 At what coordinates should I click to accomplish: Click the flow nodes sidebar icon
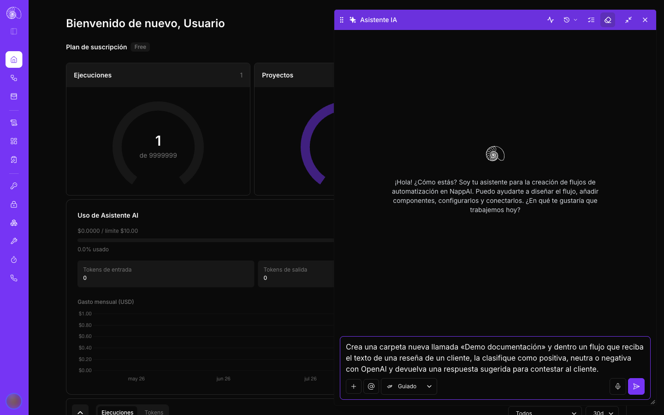[x=14, y=78]
